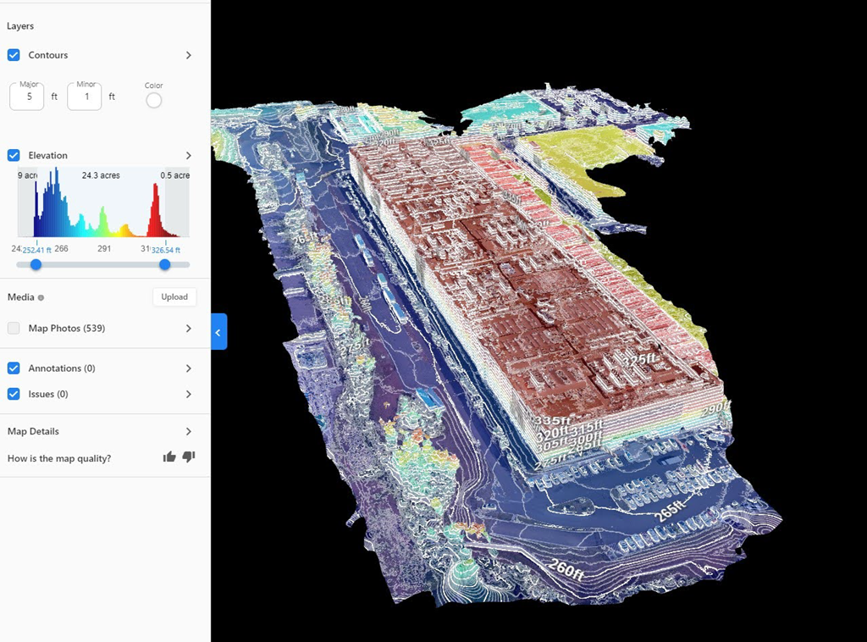Open the Map Details section
This screenshot has width=867, height=642.
[188, 432]
